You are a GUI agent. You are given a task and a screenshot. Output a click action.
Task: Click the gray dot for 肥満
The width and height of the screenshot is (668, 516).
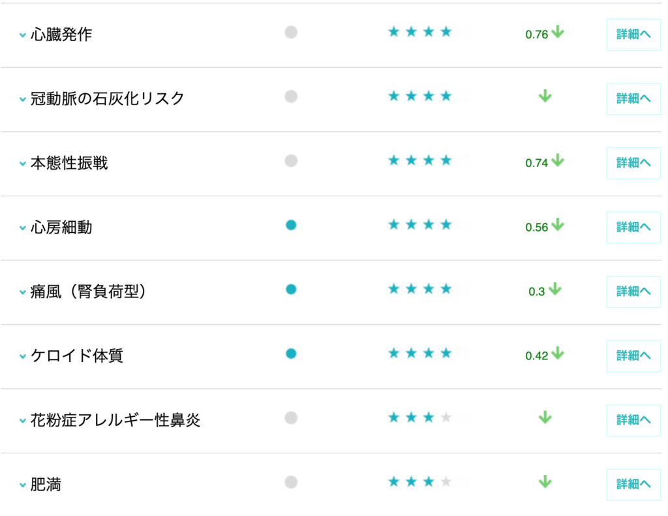click(x=291, y=482)
